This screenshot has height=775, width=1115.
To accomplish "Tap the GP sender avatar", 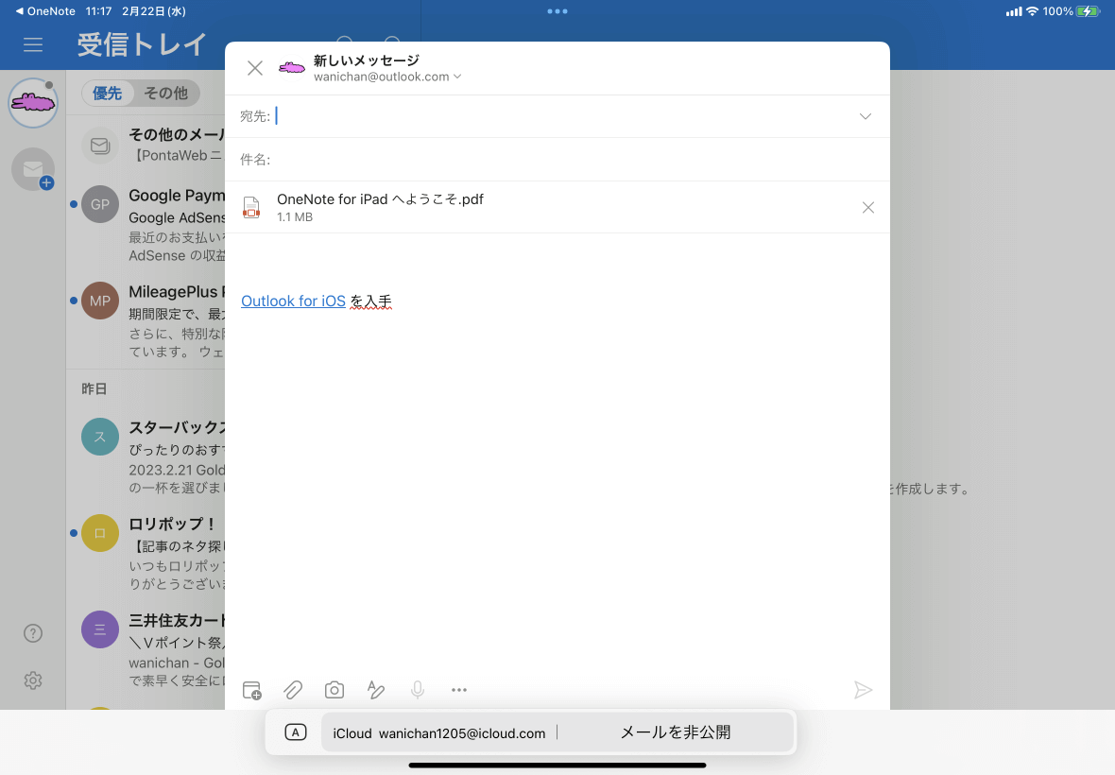I will (x=99, y=204).
